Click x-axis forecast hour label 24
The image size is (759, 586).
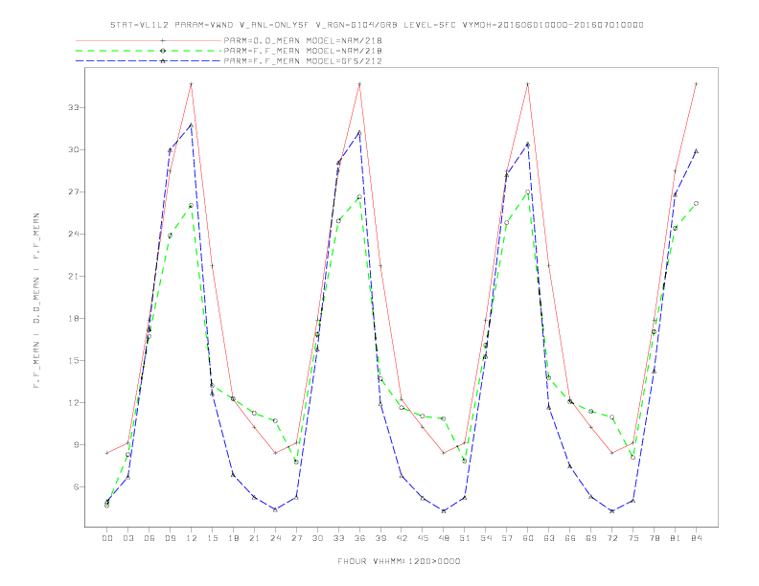(x=275, y=538)
